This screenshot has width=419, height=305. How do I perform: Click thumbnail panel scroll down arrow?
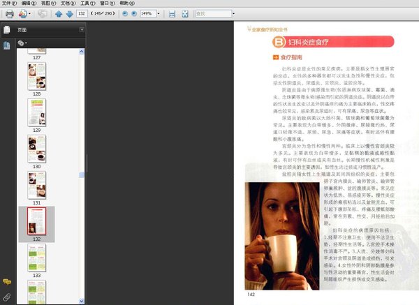point(82,301)
